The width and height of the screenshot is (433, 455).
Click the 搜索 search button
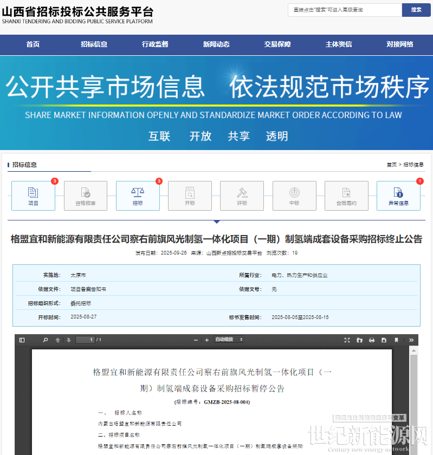[x=416, y=10]
